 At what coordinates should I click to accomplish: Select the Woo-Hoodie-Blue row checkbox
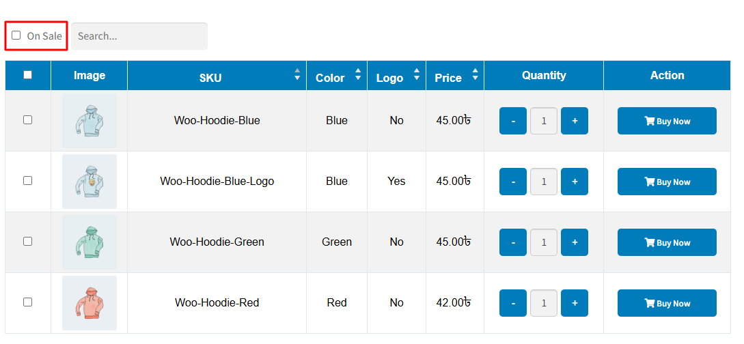[x=28, y=119]
